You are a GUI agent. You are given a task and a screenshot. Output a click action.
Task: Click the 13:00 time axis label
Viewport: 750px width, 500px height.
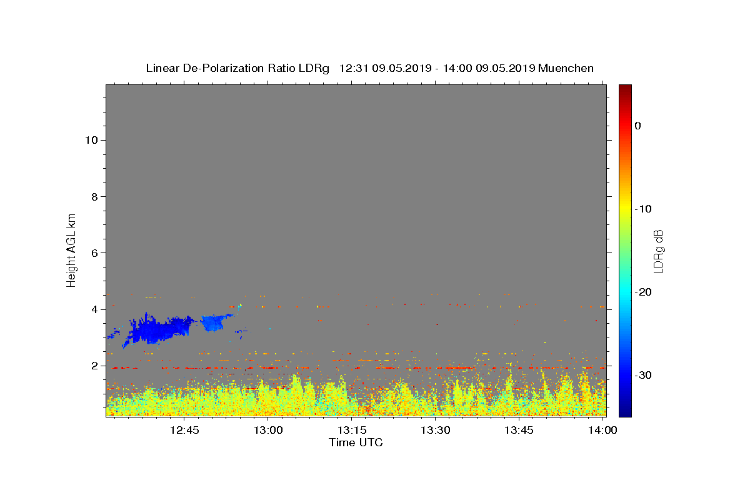pos(269,430)
